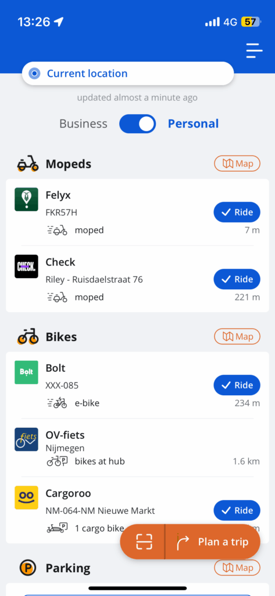Open Map for Bikes section
This screenshot has height=596, width=275.
tap(237, 336)
